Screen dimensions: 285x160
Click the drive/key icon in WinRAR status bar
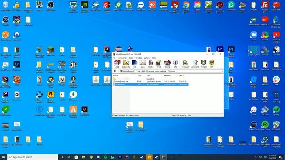(x=115, y=115)
